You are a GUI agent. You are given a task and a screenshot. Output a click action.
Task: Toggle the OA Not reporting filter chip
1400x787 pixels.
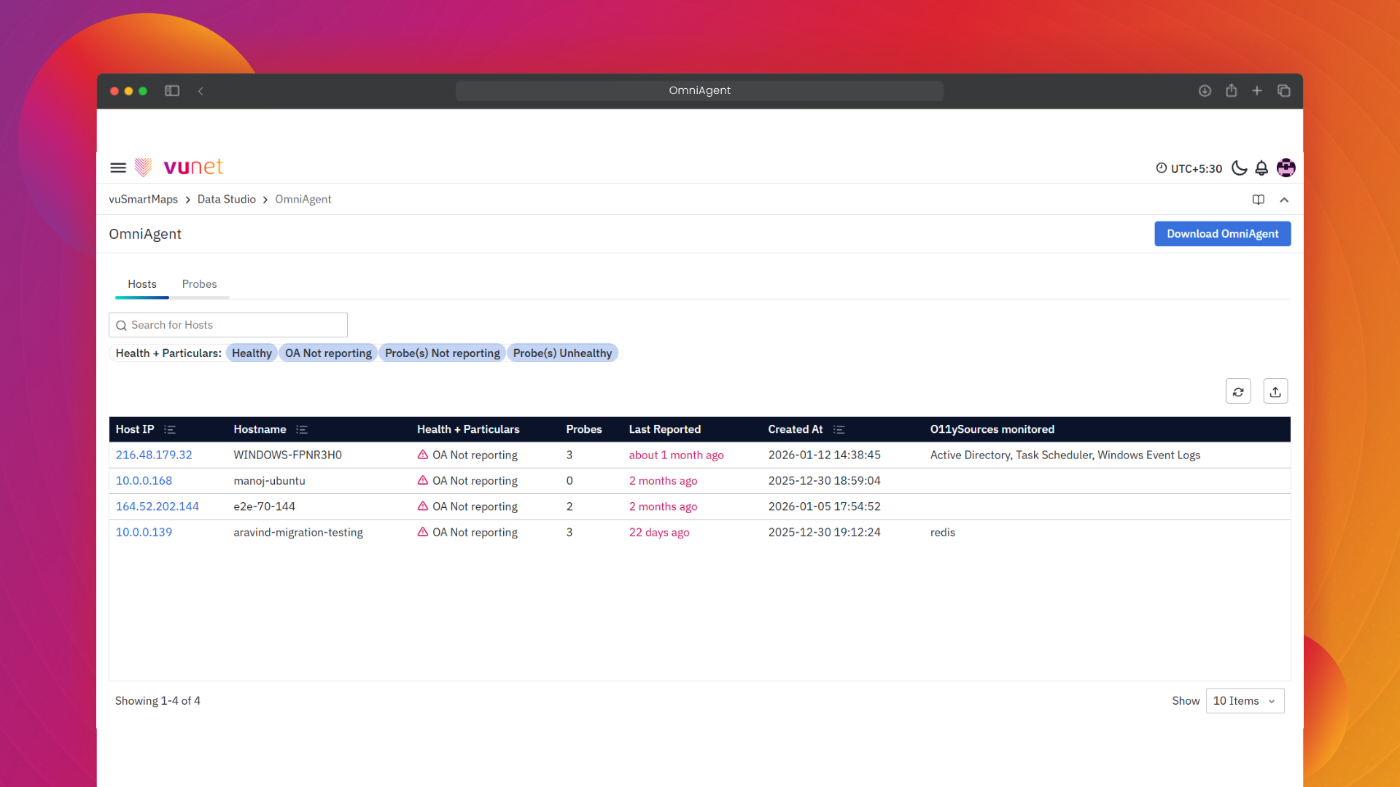[x=328, y=353]
